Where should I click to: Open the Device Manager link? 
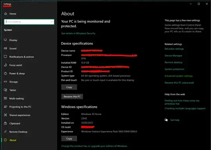[x=173, y=56]
